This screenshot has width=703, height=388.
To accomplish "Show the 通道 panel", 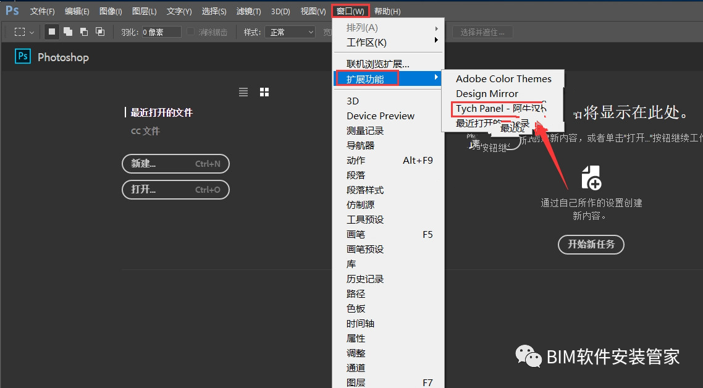I will click(389, 368).
